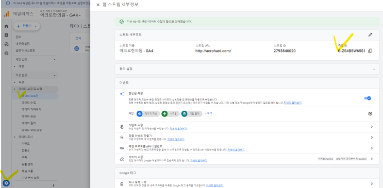Select 전환수 in the sidebar

[26, 150]
